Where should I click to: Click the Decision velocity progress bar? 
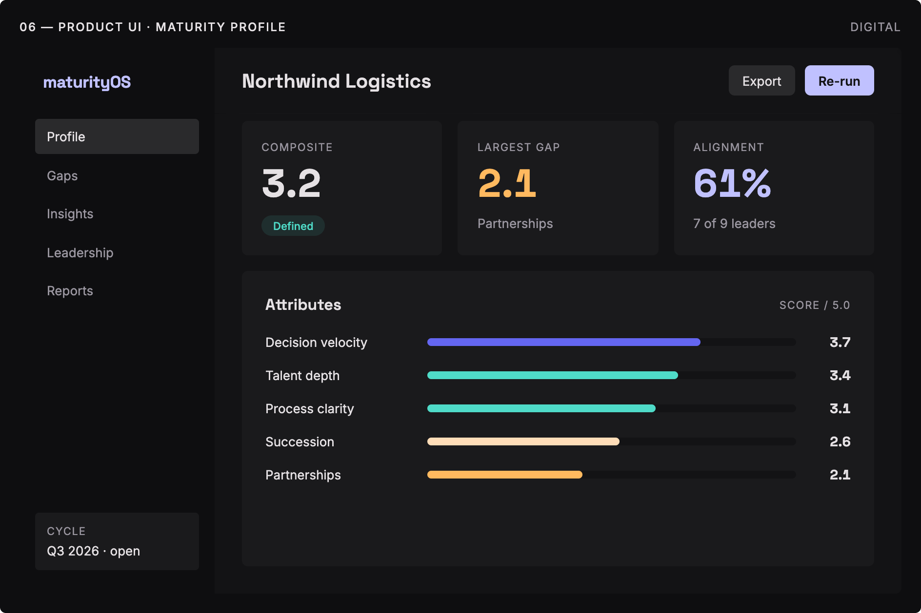point(611,342)
